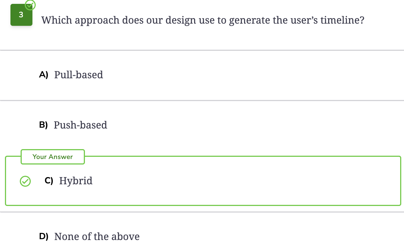Click blank area right of Push-based
404x251 pixels.
(x=247, y=125)
